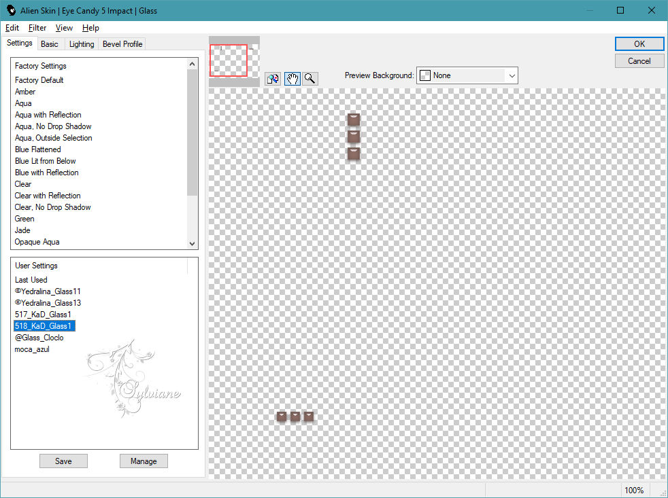
Task: Select the Aqua preset
Action: click(23, 103)
